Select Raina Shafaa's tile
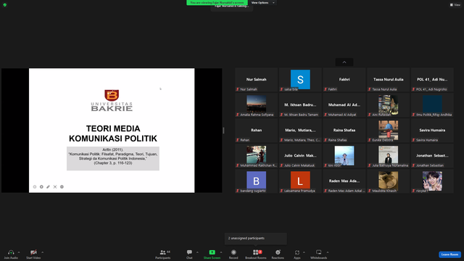464x261 pixels. click(x=344, y=130)
